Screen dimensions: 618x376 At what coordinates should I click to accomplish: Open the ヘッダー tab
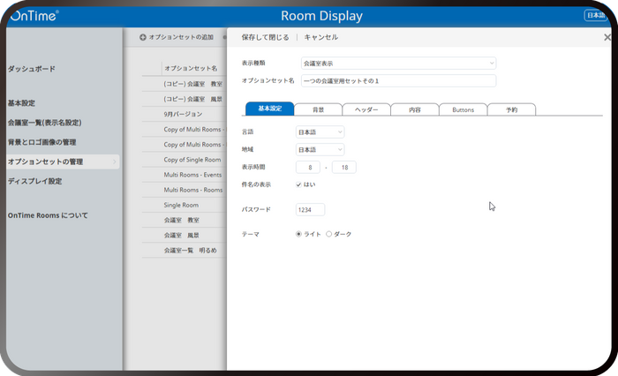click(366, 109)
